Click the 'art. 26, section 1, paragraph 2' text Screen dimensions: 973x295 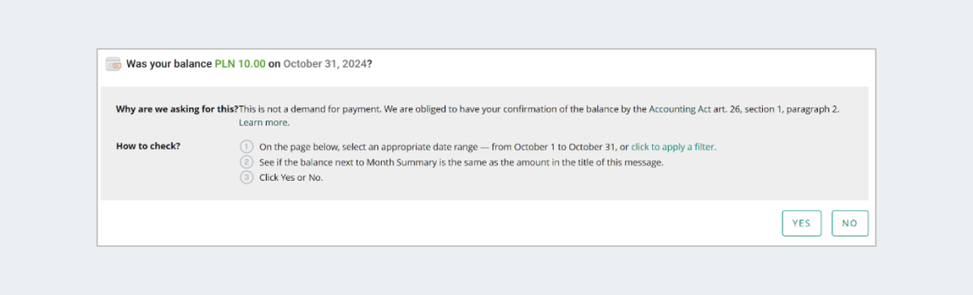(x=776, y=109)
